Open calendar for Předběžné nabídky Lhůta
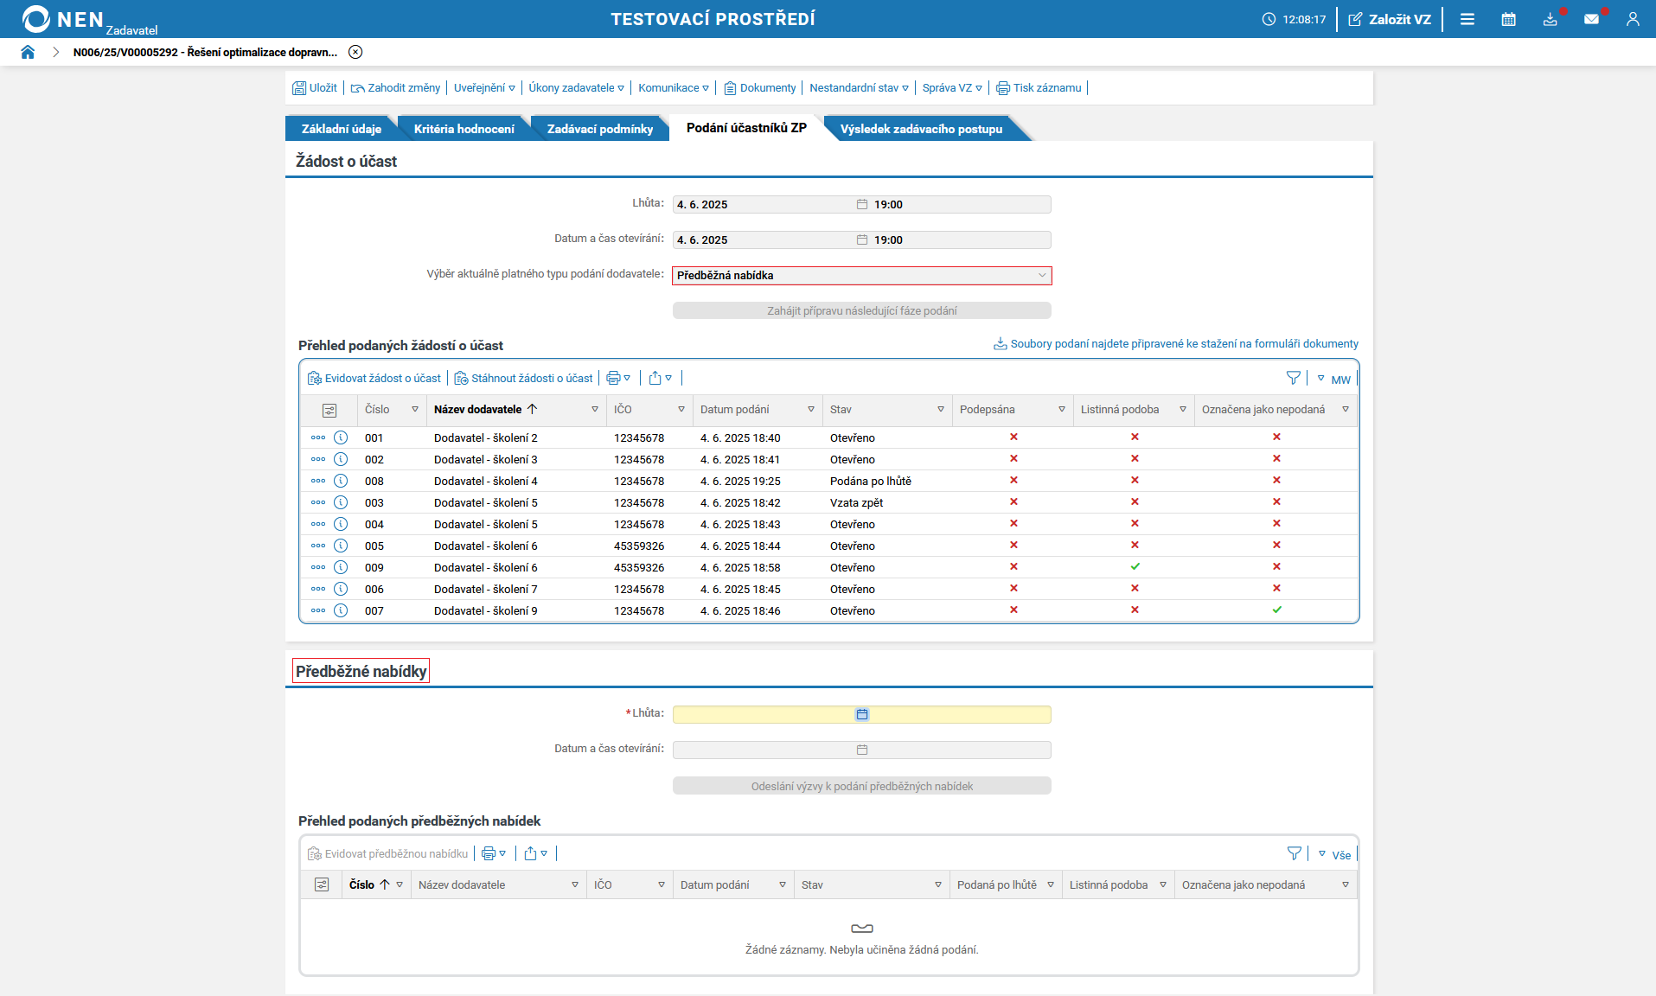Image resolution: width=1656 pixels, height=996 pixels. (862, 715)
